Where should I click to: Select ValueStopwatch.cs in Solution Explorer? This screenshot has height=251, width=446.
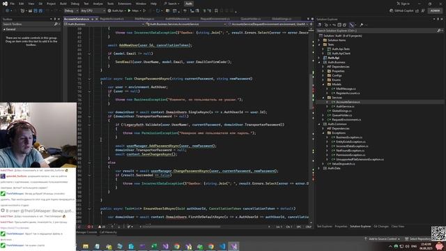[x=344, y=164]
